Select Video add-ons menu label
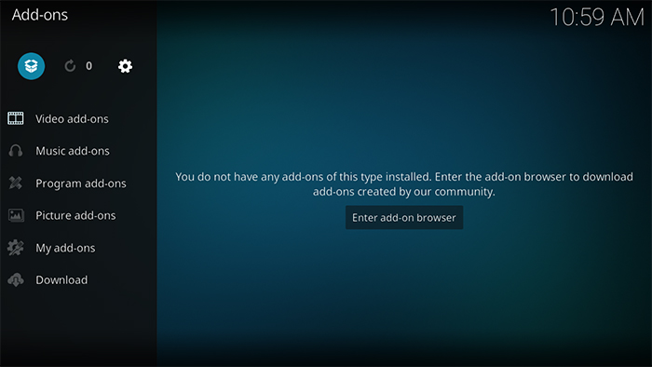652x367 pixels. click(x=72, y=119)
